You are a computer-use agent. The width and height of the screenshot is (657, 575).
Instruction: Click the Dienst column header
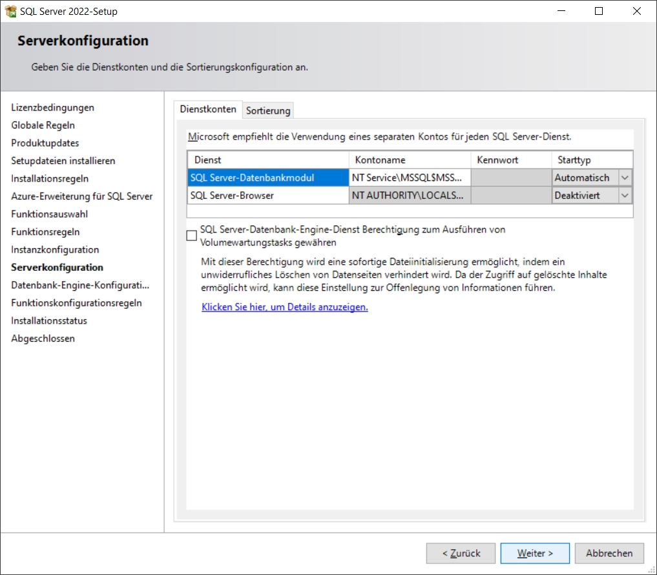(268, 160)
